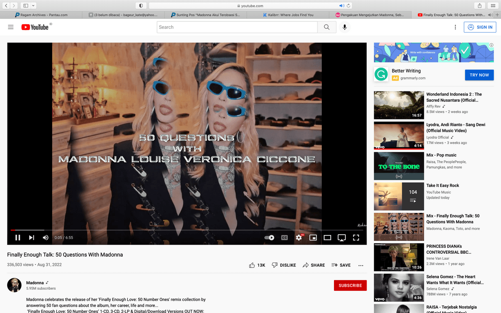Reload the page

[349, 6]
